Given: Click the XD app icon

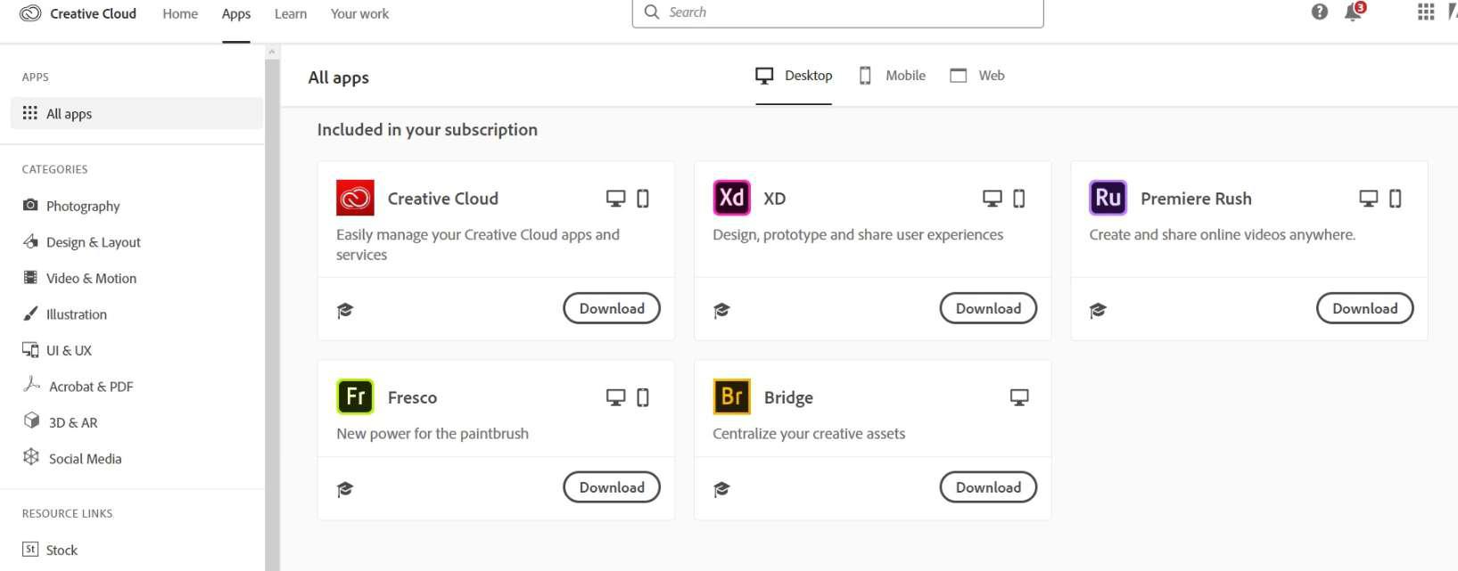Looking at the screenshot, I should coord(731,198).
